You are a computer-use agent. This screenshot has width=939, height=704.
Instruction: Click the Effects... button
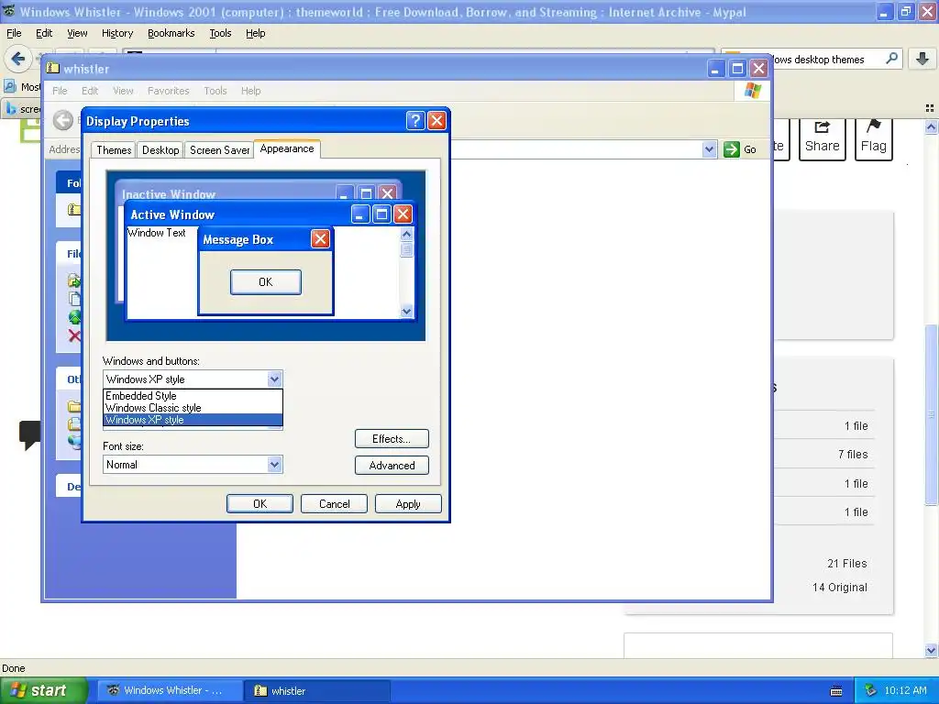(392, 439)
